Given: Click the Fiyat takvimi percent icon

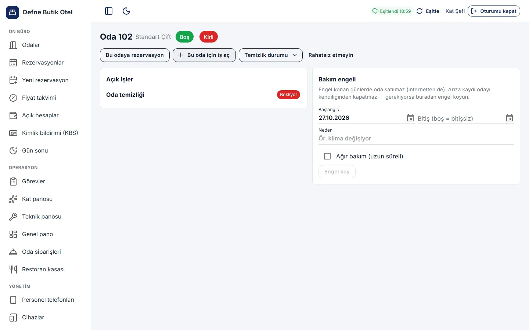Looking at the screenshot, I should (x=13, y=98).
